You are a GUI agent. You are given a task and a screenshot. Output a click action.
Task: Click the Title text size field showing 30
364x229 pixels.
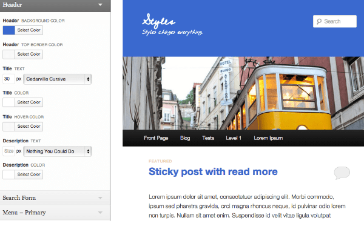point(8,79)
